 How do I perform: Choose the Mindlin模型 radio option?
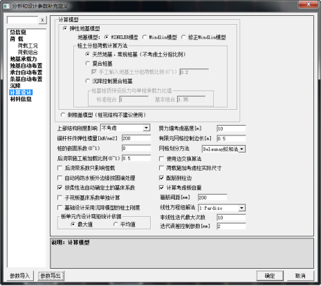click(160, 37)
